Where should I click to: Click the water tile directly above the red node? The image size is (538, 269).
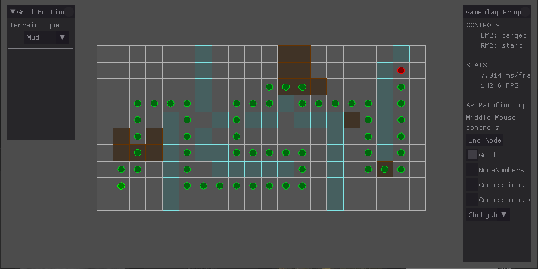pos(401,54)
